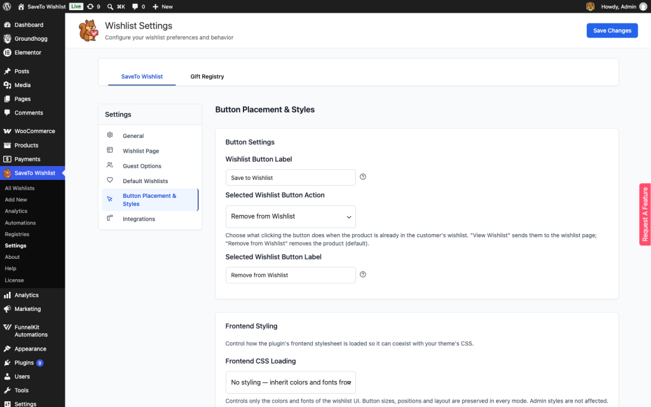
Task: Open the Appearance menu
Action: click(32, 349)
